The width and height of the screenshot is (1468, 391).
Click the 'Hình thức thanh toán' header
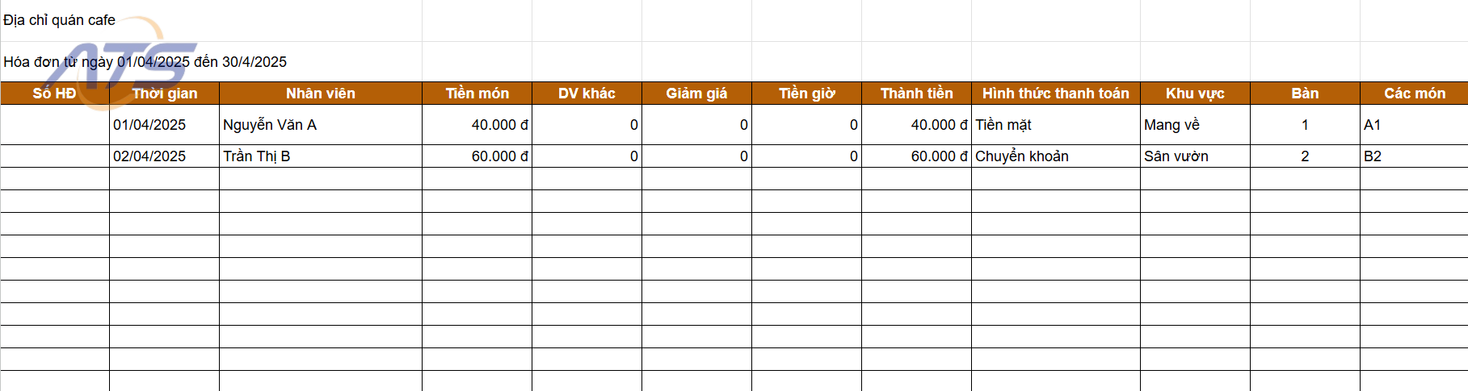click(1056, 94)
